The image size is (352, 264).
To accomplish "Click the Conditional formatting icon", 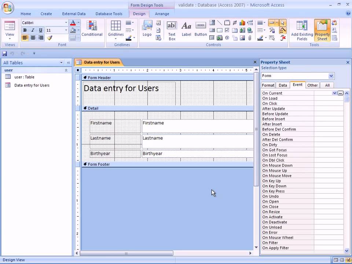I will [x=92, y=28].
